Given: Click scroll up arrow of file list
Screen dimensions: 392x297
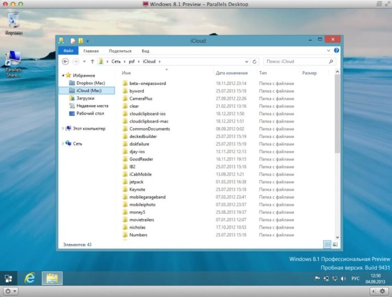Looking at the screenshot, I should [x=337, y=72].
